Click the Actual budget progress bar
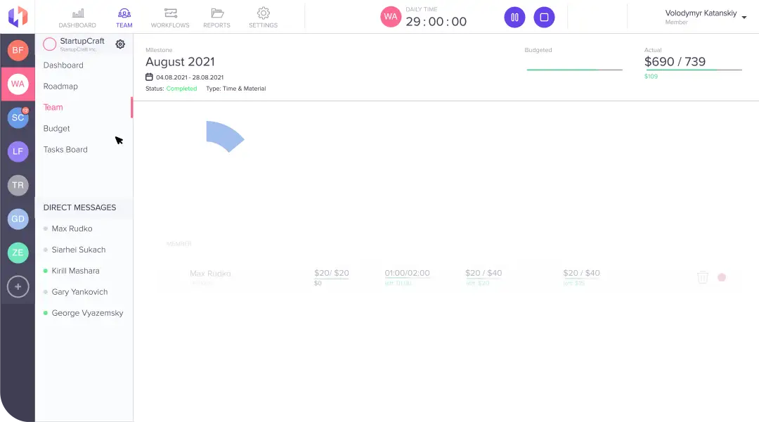This screenshot has height=422, width=759. click(x=693, y=70)
